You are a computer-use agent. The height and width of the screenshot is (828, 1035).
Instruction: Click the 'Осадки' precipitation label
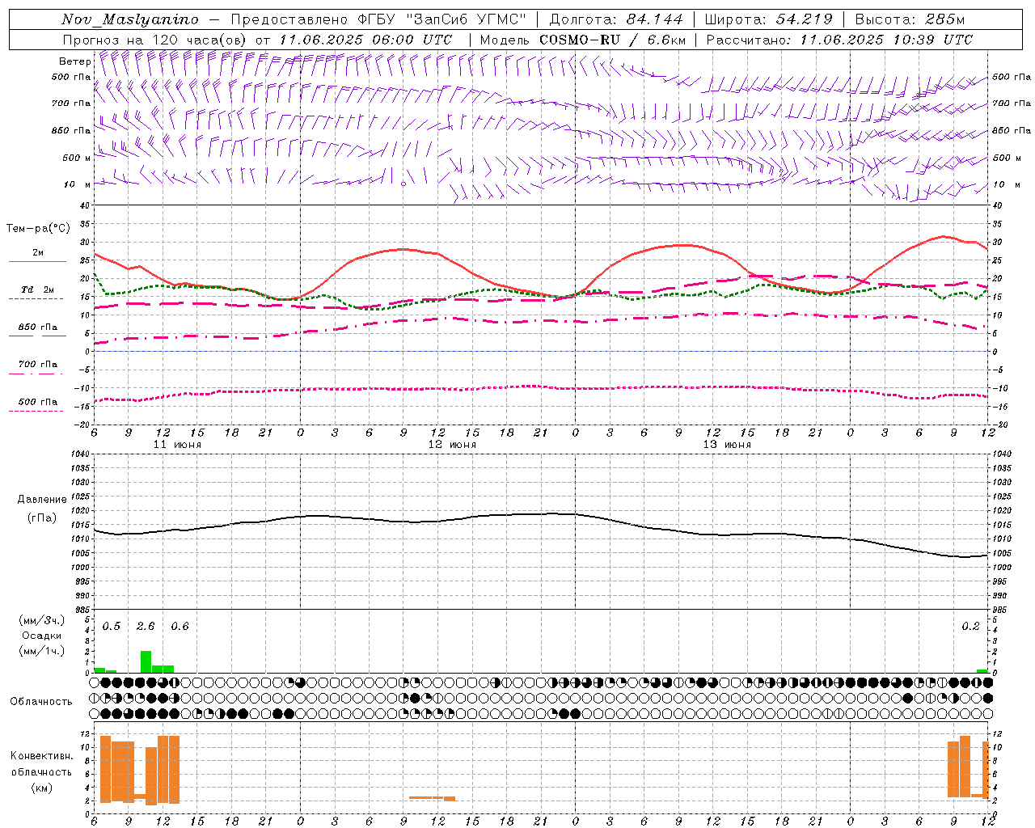coord(41,636)
